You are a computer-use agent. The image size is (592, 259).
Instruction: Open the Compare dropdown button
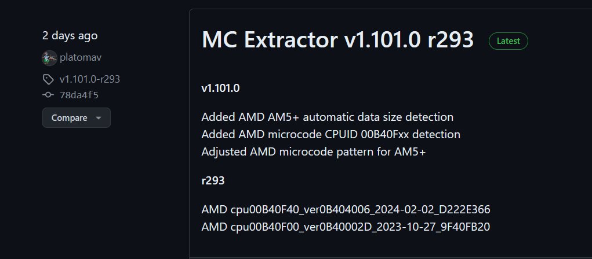[76, 118]
